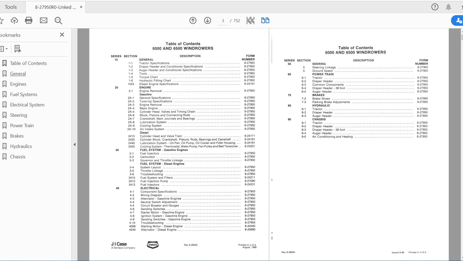This screenshot has width=463, height=261.
Task: Click 'Alternator - Diesel Engine' entry
Action: (159, 230)
